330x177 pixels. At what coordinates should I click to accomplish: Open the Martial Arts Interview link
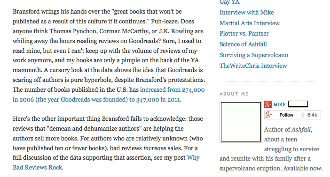[x=250, y=23]
